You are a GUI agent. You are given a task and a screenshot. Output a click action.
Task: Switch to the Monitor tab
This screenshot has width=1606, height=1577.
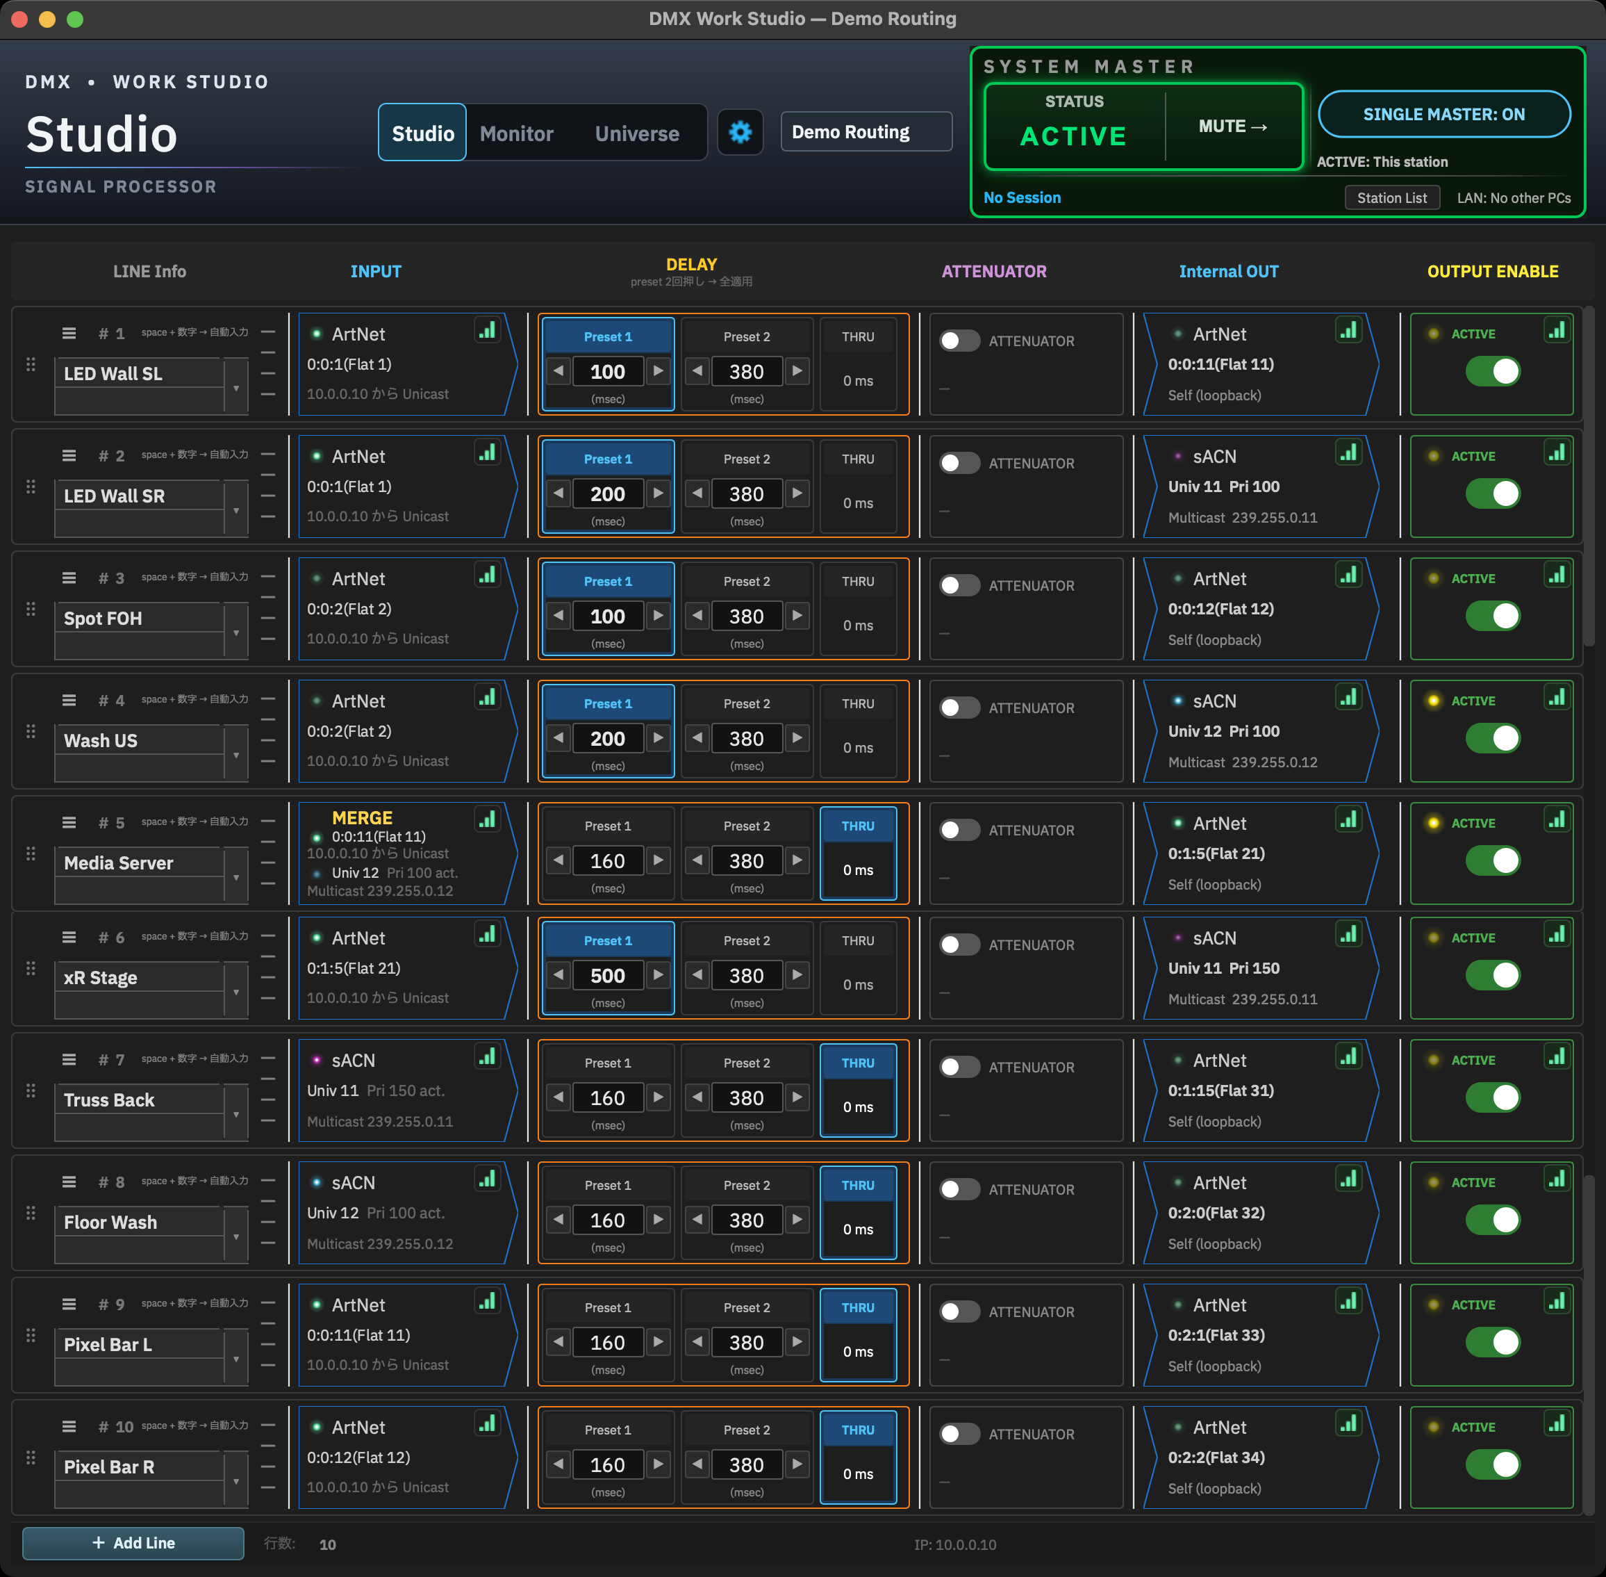[517, 133]
